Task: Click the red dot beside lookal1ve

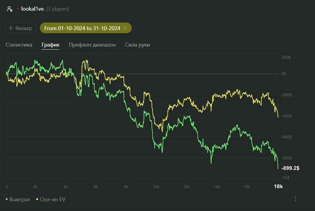Action: coord(18,9)
